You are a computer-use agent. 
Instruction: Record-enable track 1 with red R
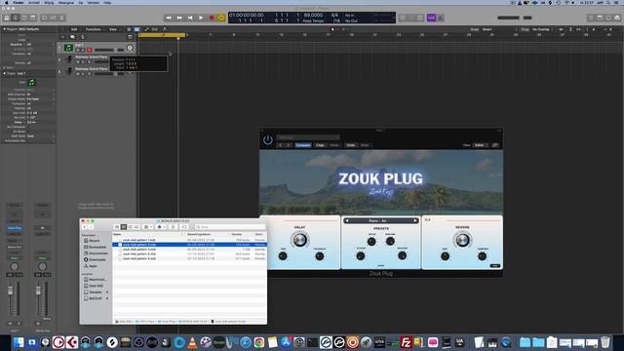89,50
